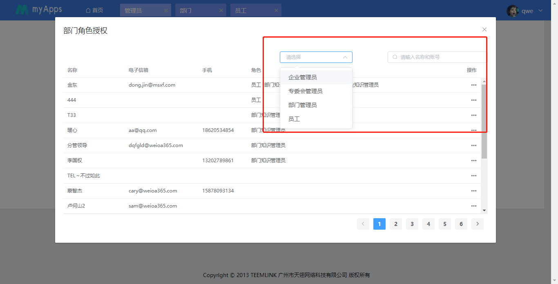The image size is (558, 284).
Task: Click the myApps logo
Action: (39, 10)
